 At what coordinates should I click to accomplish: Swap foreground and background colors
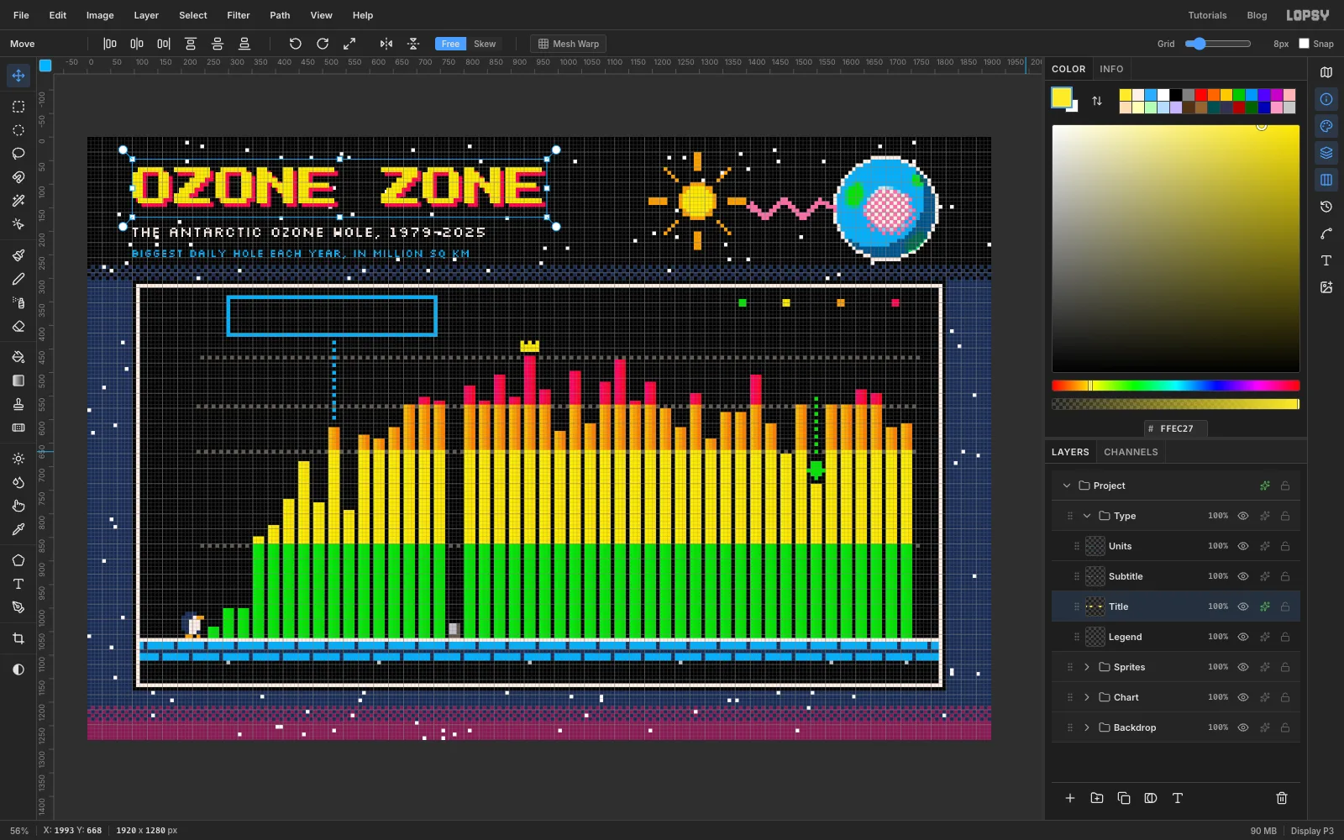tap(1097, 101)
